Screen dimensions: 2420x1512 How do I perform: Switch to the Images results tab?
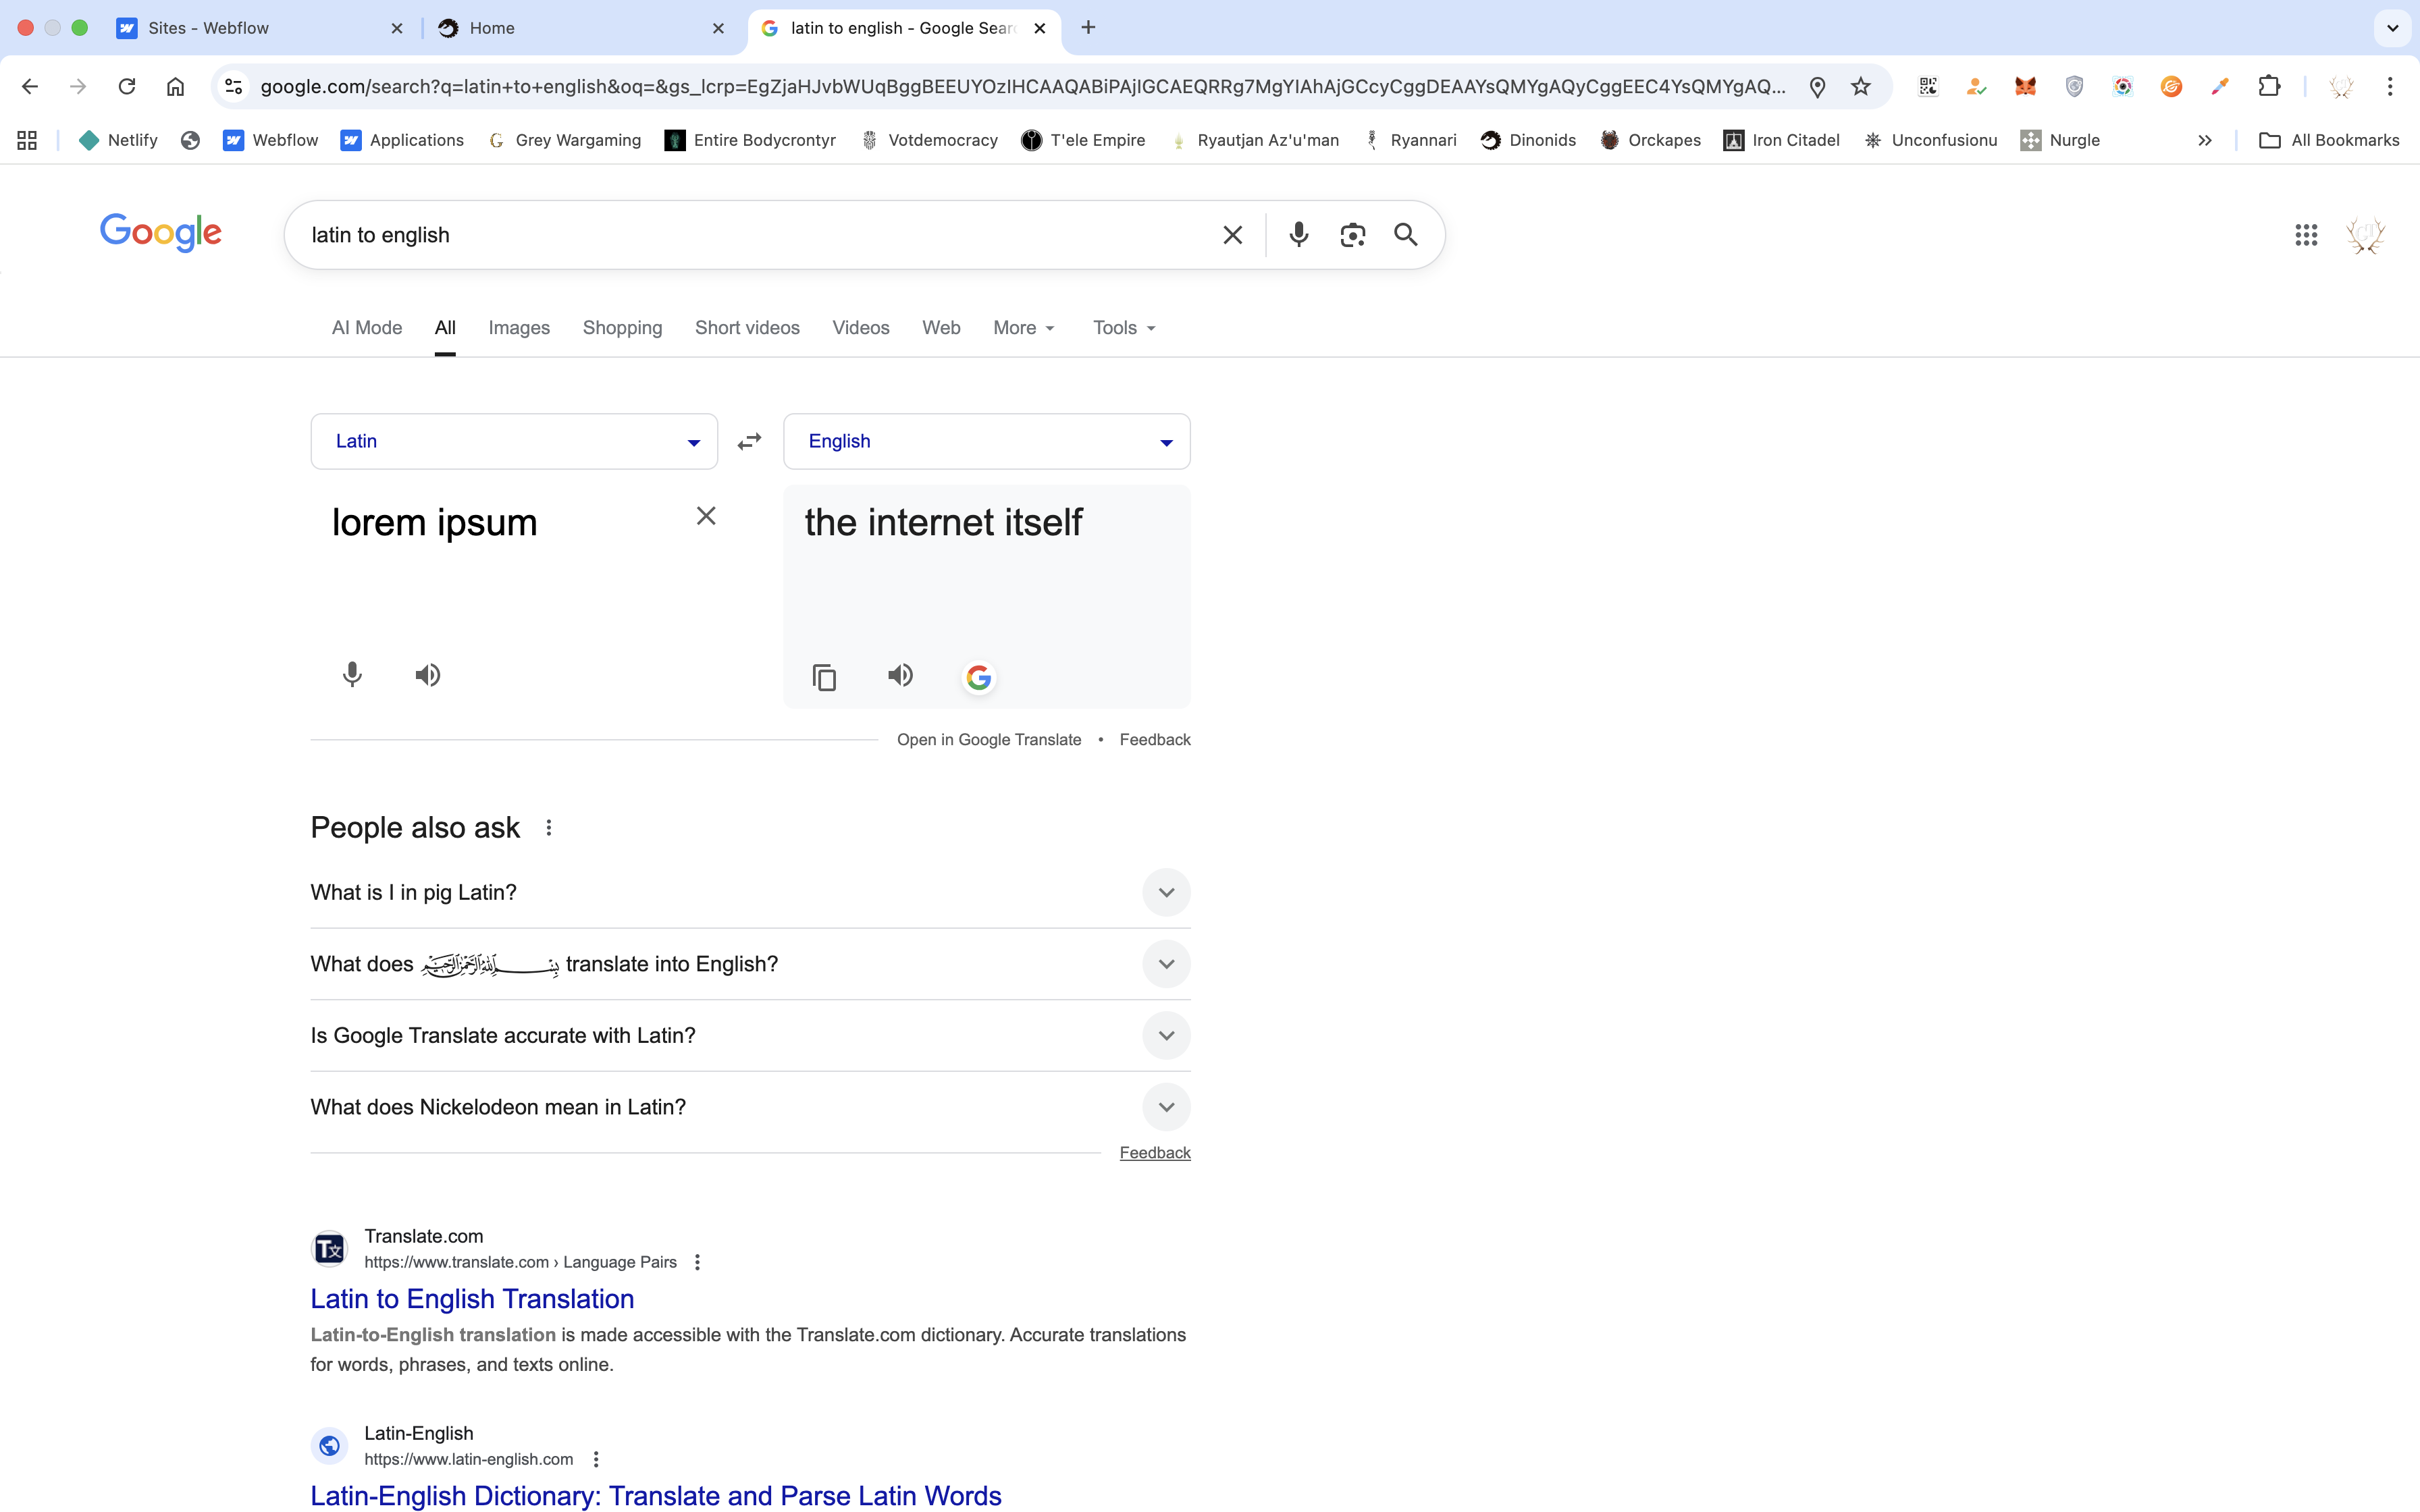[519, 328]
